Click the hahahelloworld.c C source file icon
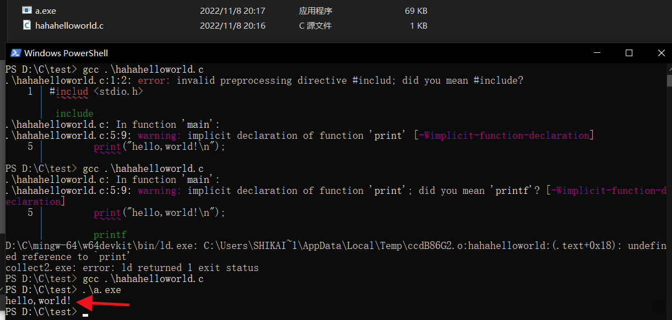Screen dimensions: 672x320 (x=26, y=25)
